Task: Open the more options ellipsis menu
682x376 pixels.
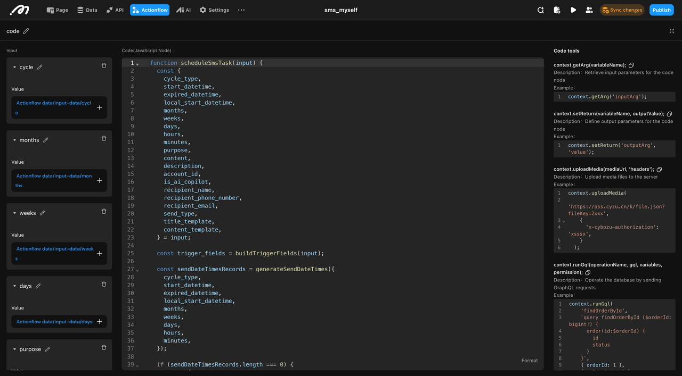Action: pyautogui.click(x=241, y=10)
